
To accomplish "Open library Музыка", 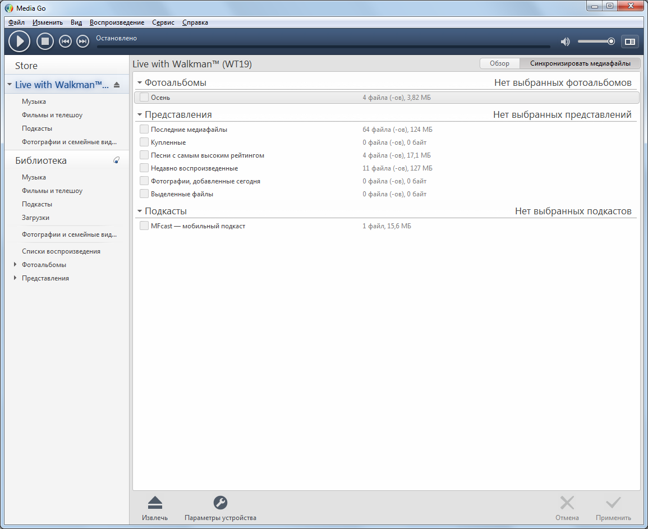I will (x=34, y=177).
